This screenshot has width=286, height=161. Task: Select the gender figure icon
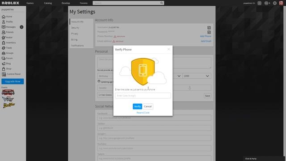point(189,88)
